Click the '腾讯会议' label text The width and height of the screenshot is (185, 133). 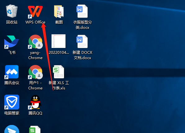[12, 83]
